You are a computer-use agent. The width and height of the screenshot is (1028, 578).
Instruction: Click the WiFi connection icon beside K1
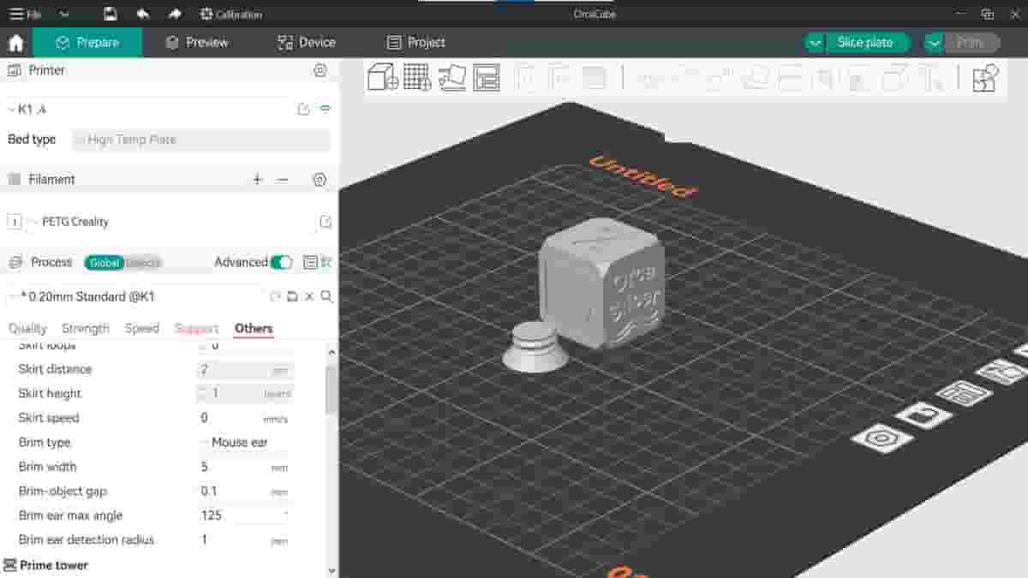point(324,109)
